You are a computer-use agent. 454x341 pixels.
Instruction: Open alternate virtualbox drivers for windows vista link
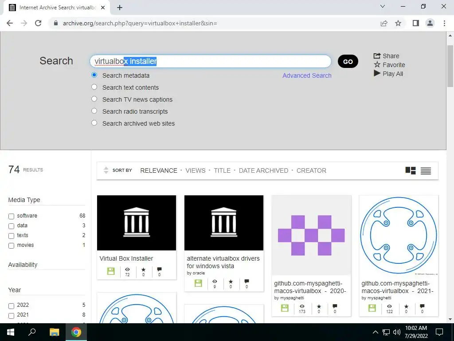pos(223,262)
